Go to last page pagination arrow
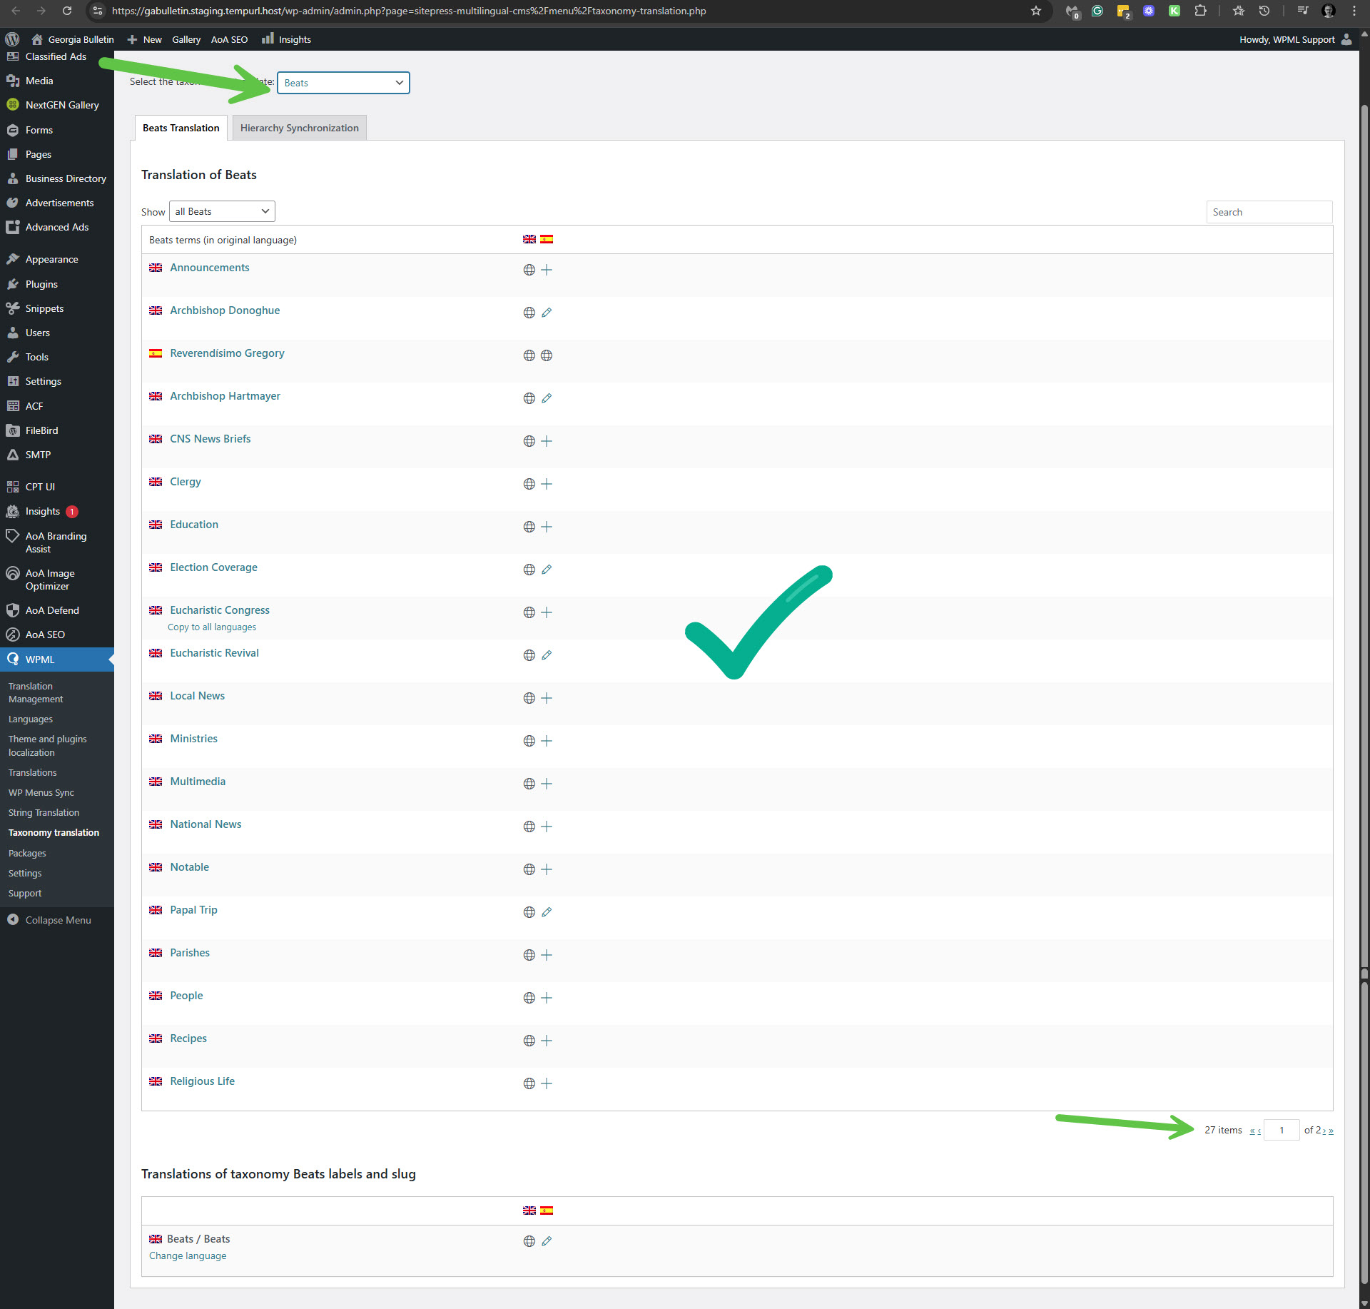Screen dimensions: 1370x1309 pos(1331,1131)
